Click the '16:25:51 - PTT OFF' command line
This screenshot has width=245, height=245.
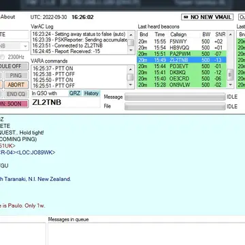pyautogui.click(x=54, y=86)
